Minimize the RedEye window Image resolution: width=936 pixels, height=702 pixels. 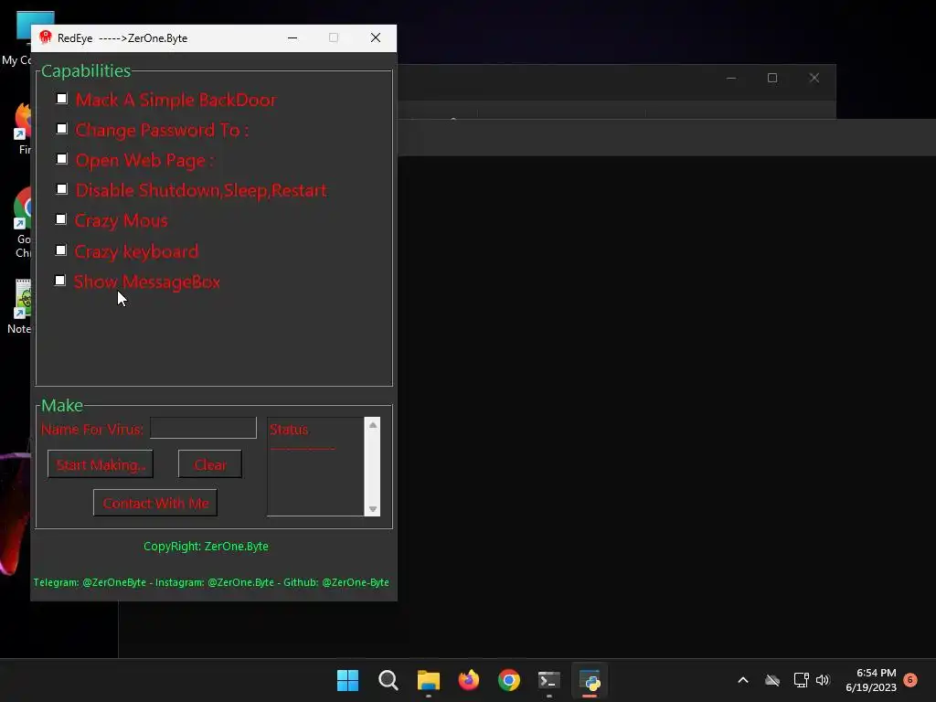click(x=292, y=37)
